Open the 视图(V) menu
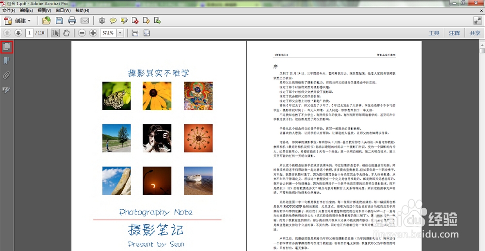Screen dimensions: 485x251 click(x=44, y=11)
